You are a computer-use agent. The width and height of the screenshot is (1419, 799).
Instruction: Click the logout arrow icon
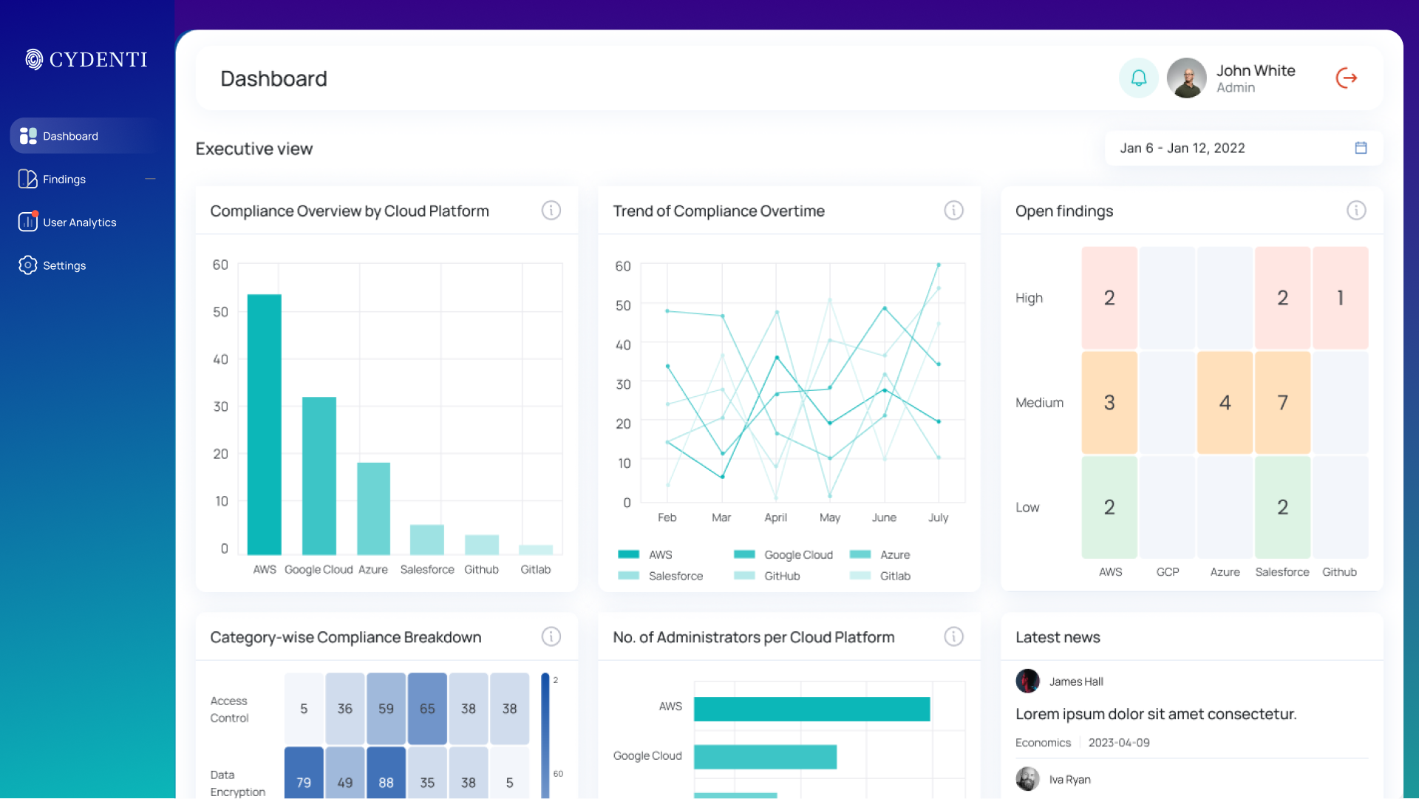(1347, 78)
